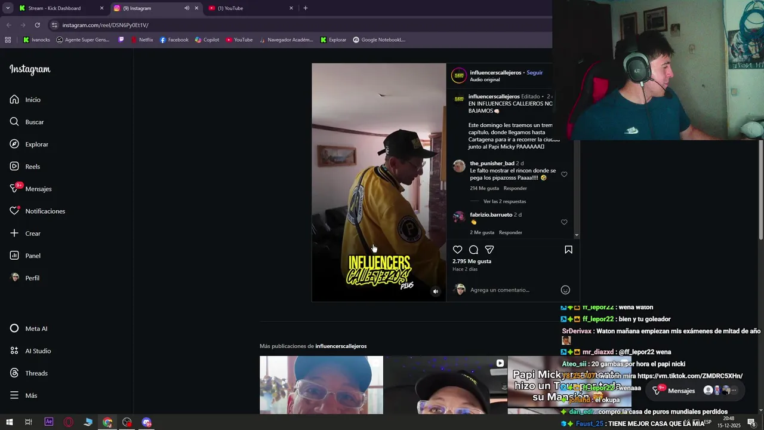Open a new browser tab
Viewport: 764px width, 430px height.
306,8
